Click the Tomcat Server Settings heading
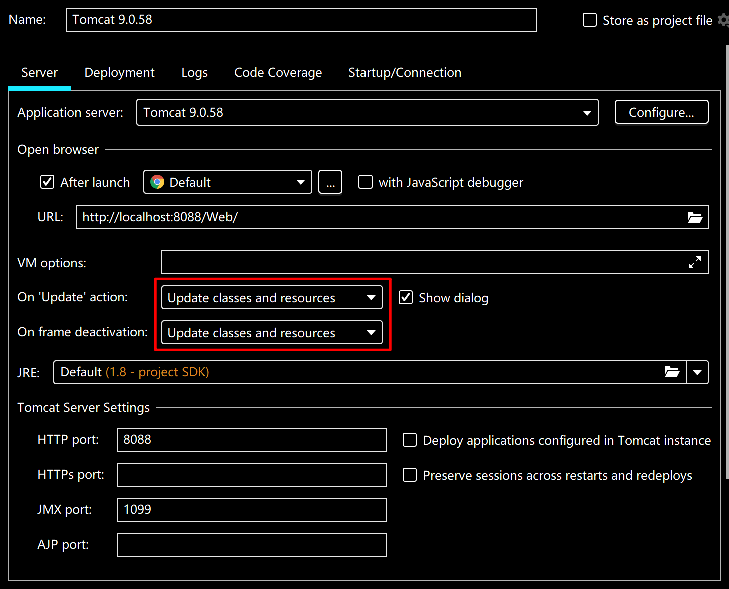This screenshot has width=729, height=589. click(x=84, y=407)
